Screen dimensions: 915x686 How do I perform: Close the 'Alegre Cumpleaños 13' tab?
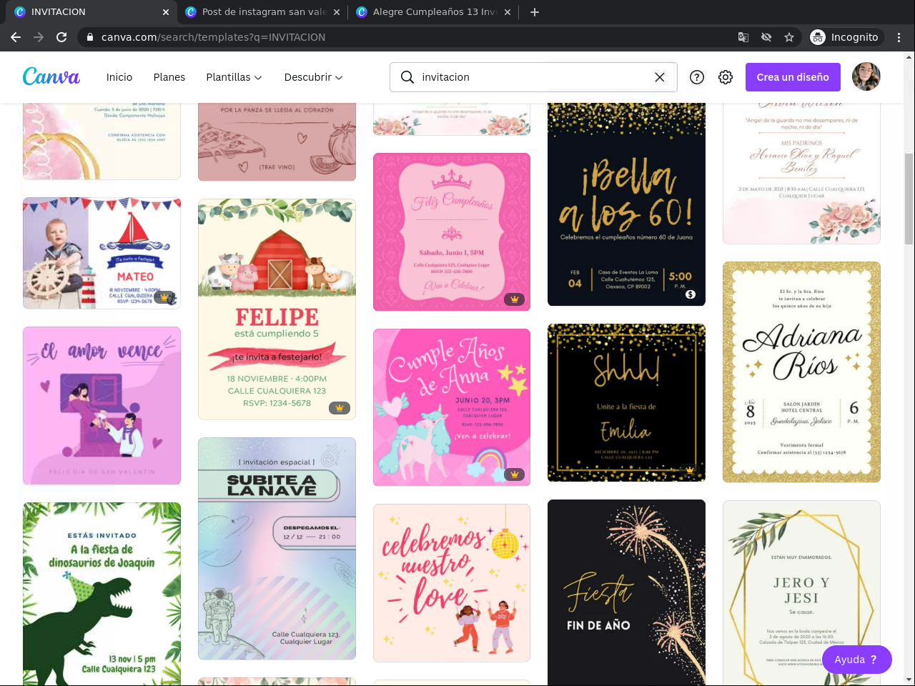pyautogui.click(x=508, y=11)
